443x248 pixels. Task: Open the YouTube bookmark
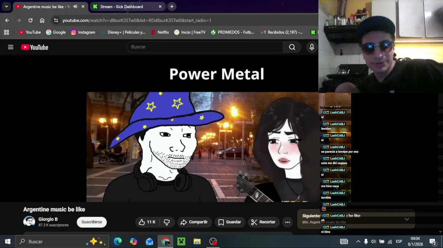[30, 32]
